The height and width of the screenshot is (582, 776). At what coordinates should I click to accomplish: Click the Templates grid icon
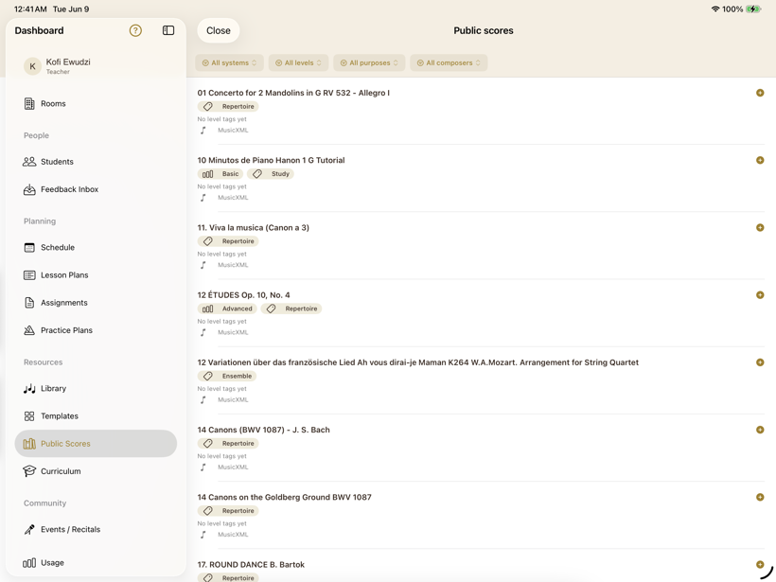point(29,416)
